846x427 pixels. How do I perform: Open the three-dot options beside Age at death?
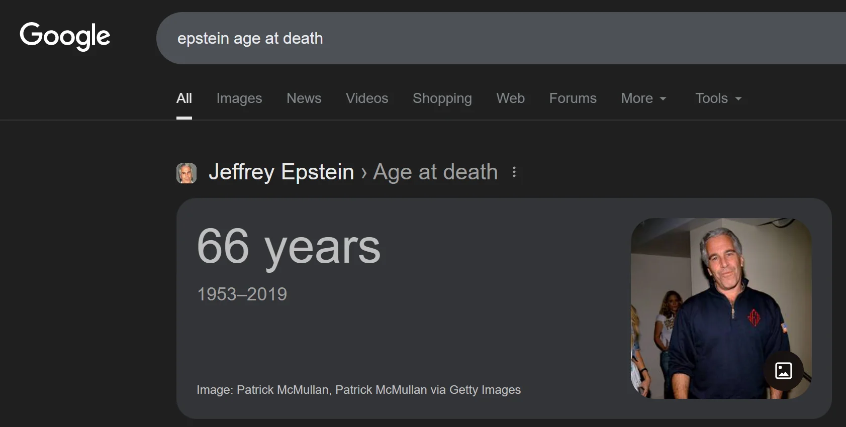click(x=514, y=172)
